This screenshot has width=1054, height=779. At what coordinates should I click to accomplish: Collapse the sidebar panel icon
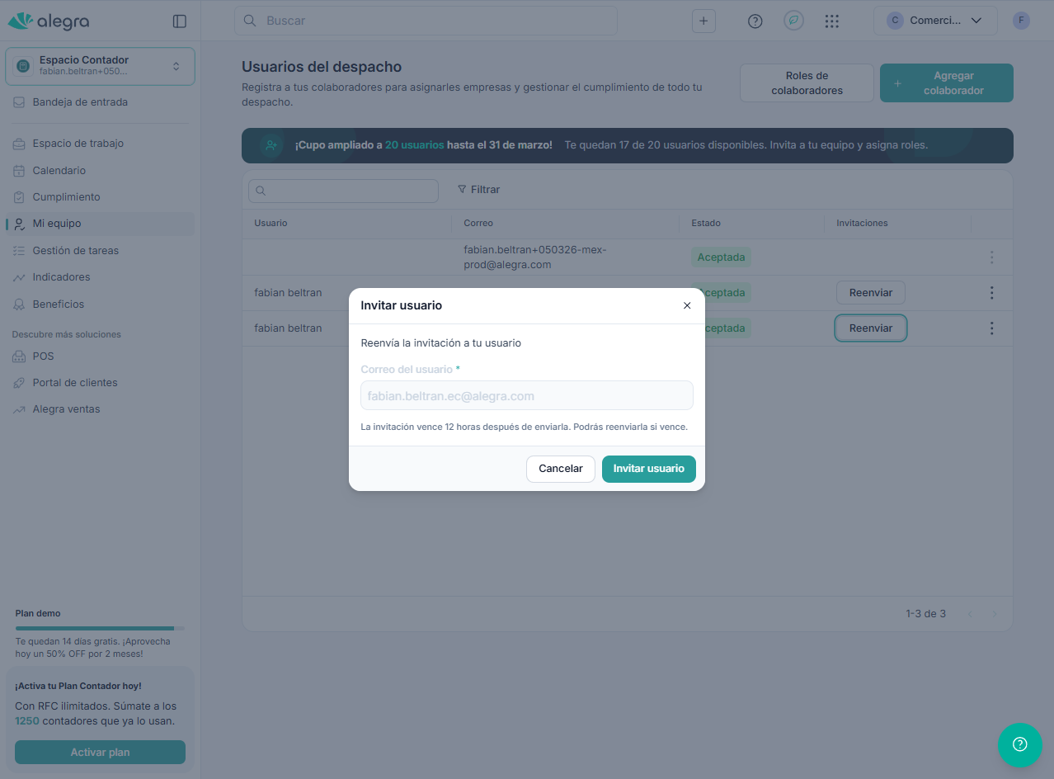click(179, 21)
